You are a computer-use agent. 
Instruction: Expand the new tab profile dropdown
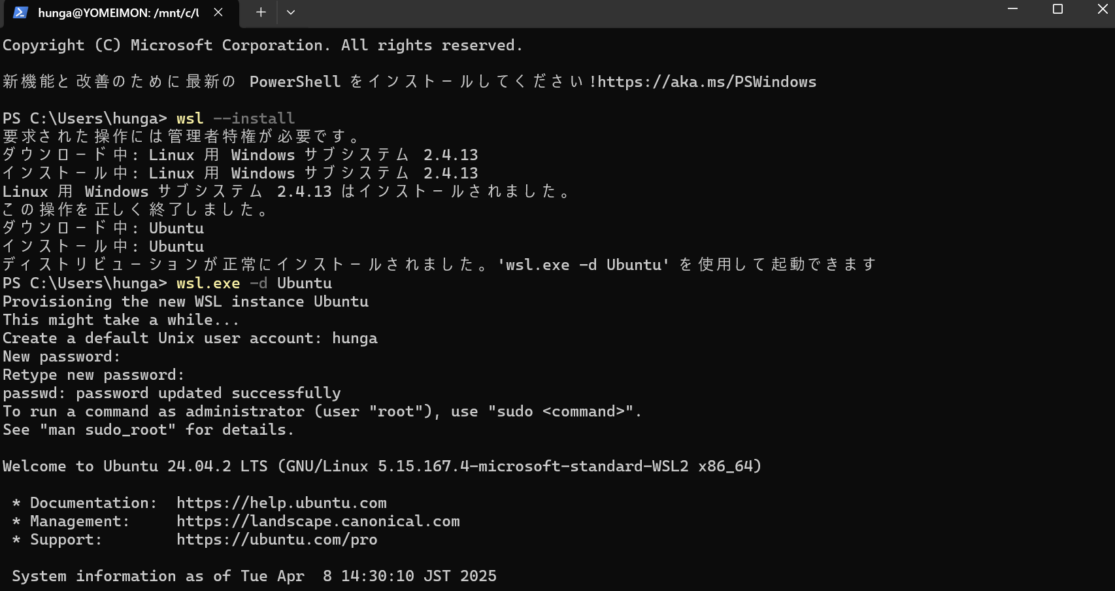[x=291, y=12]
